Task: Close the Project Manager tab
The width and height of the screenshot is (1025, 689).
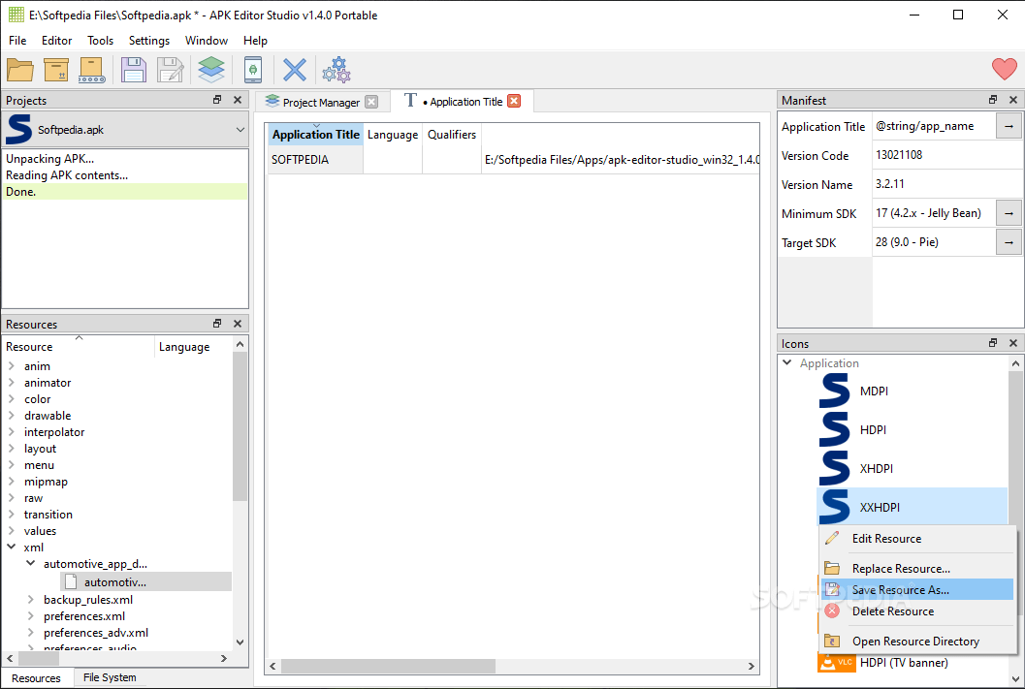Action: [371, 102]
